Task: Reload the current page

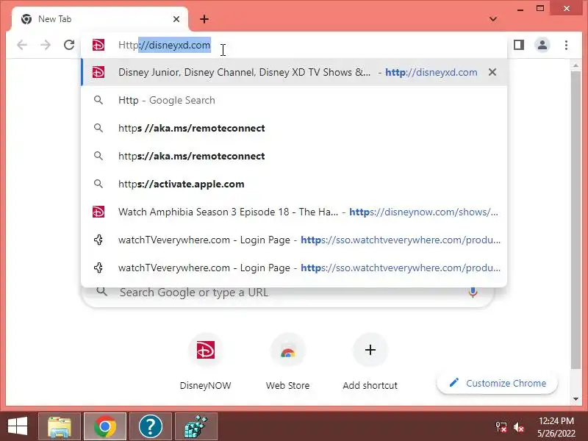Action: (69, 45)
